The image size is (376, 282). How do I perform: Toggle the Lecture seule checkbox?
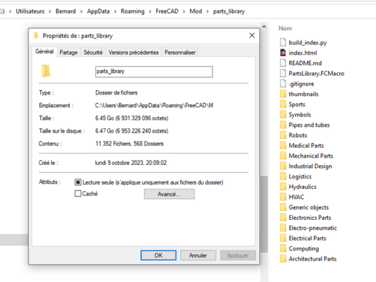tap(78, 182)
